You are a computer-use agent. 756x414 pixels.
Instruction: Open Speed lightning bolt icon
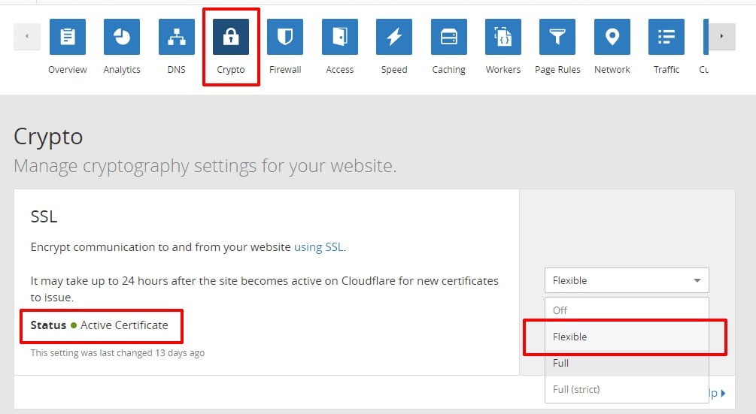[394, 38]
